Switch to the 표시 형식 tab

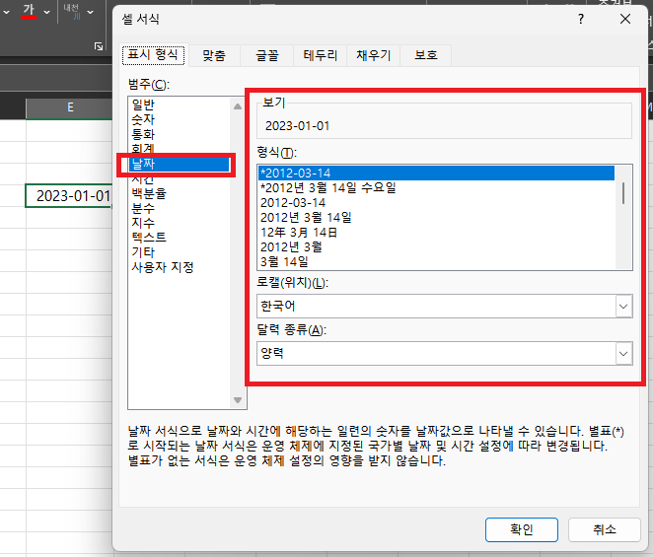(x=153, y=54)
